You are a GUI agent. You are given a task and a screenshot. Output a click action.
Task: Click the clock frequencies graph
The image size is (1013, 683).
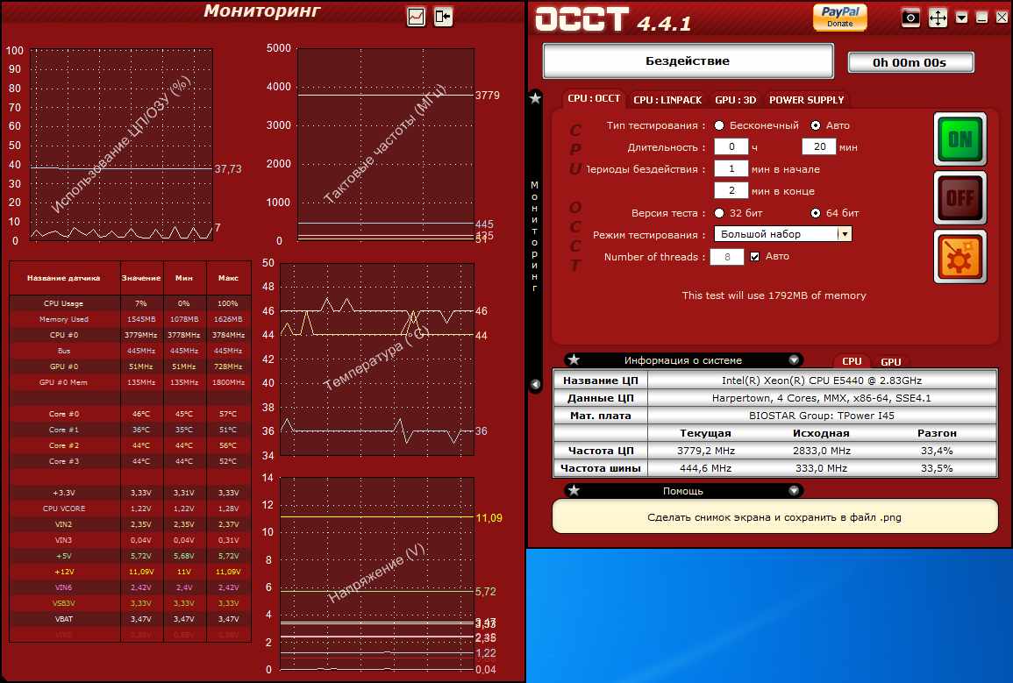tap(386, 145)
